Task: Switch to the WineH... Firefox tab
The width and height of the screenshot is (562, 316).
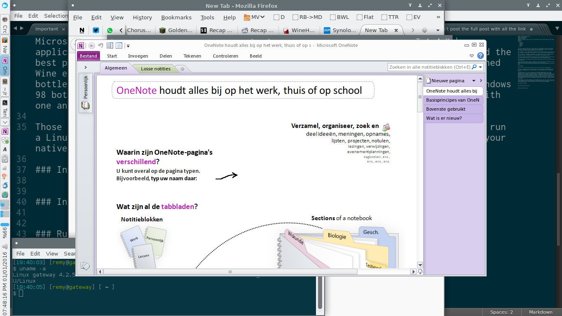Action: [299, 30]
